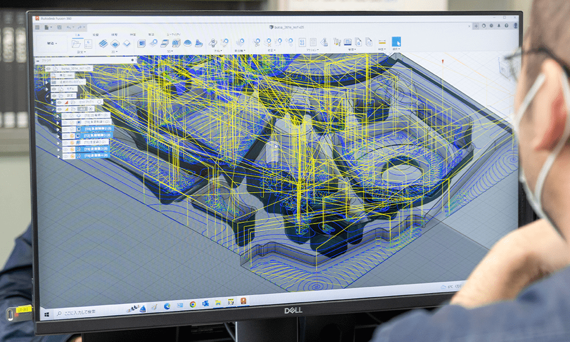The height and width of the screenshot is (342, 570).
Task: Open the data panel grid icon
Action: click(37, 27)
